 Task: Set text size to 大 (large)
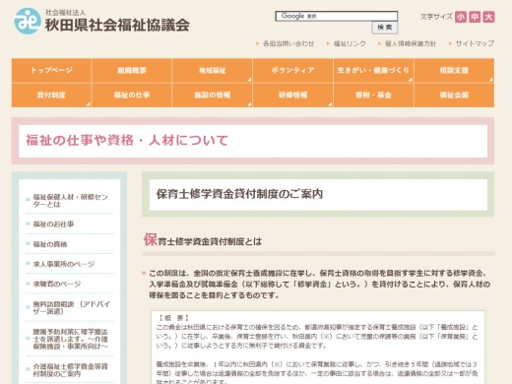point(488,17)
